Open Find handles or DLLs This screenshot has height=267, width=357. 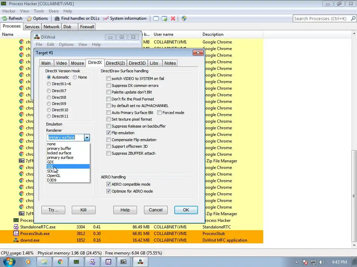[77, 18]
